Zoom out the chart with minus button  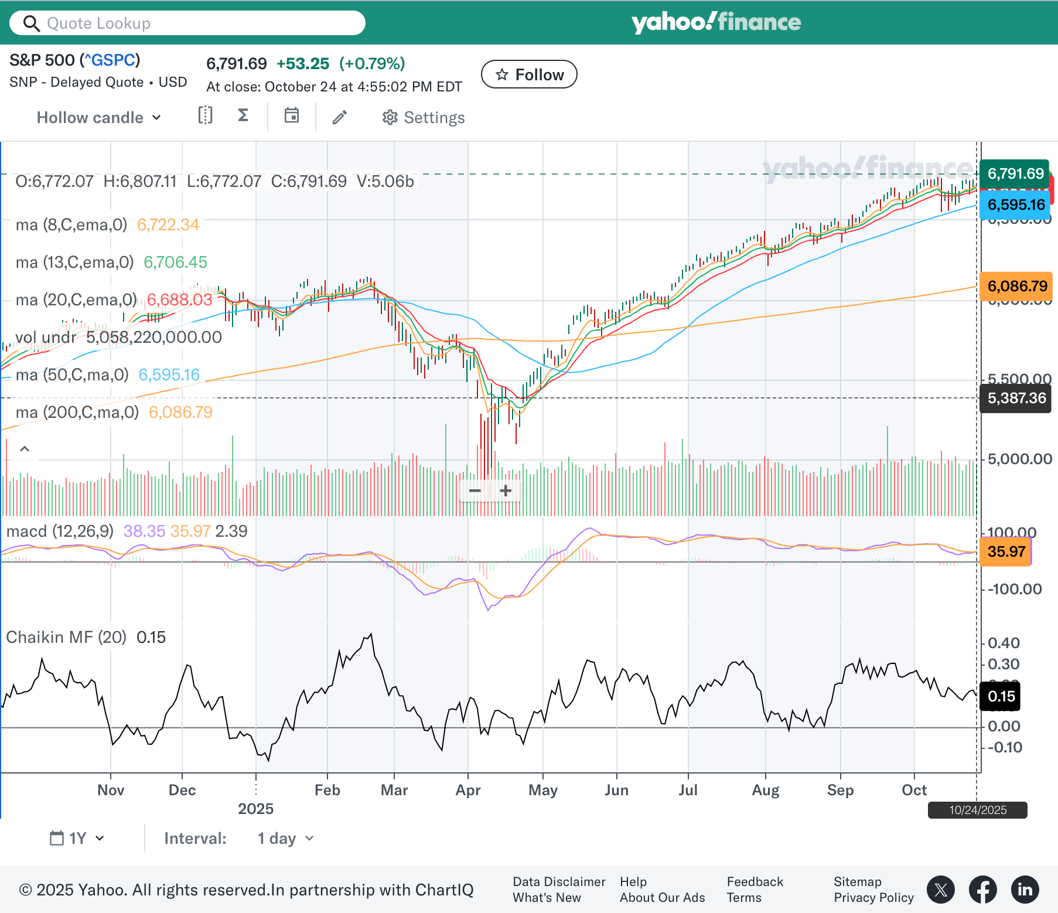tap(475, 490)
